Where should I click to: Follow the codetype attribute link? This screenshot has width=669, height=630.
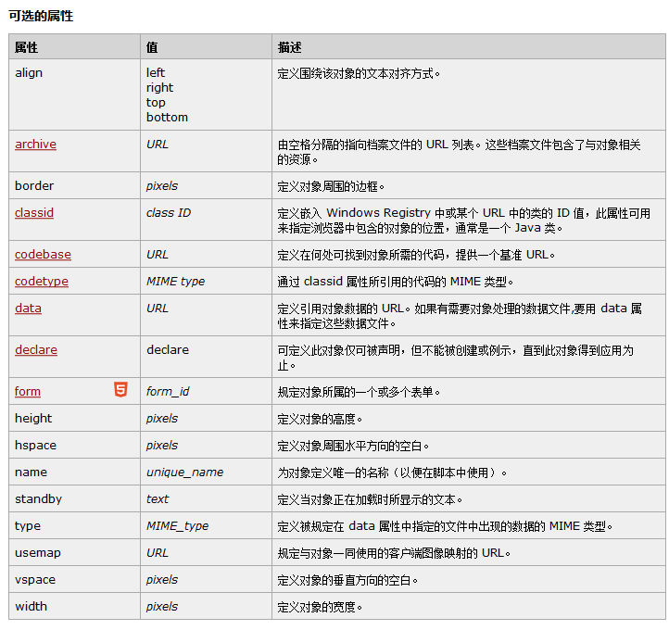pos(42,282)
